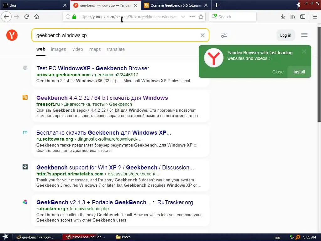Switch to Prime.Labs.Inc.Gee taskbar item
The width and height of the screenshot is (321, 241).
(x=87, y=237)
